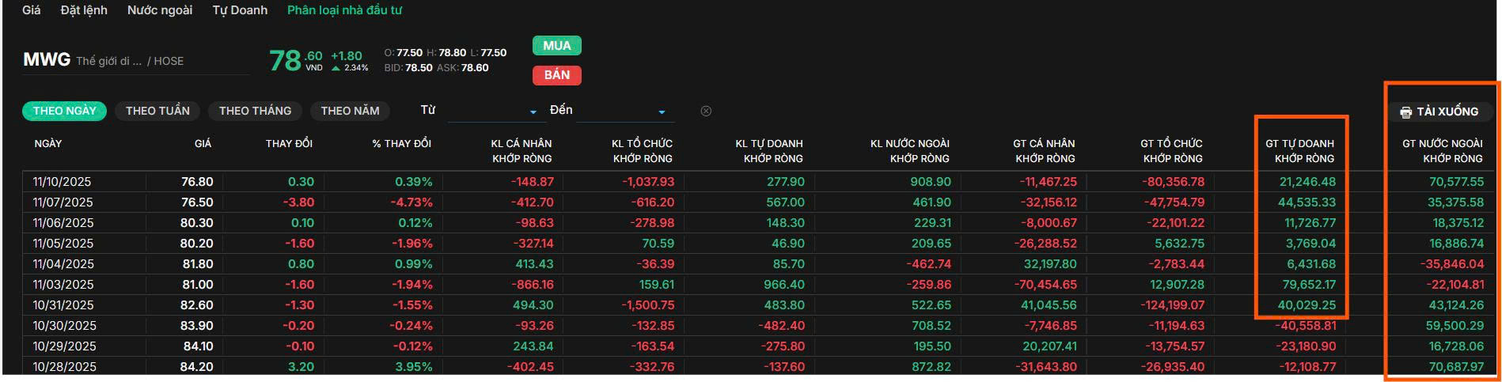Click the MWG stock symbol field
The width and height of the screenshot is (1502, 382).
[135, 61]
